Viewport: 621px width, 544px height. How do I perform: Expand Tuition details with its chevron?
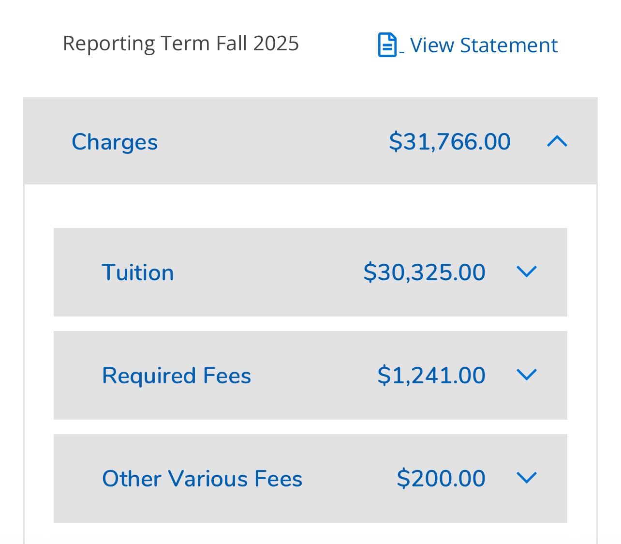point(527,272)
